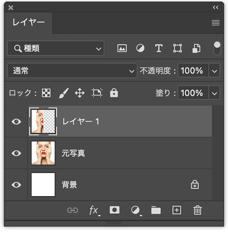The height and width of the screenshot is (232, 228).
Task: Select the レイヤー panel tab
Action: point(29,22)
